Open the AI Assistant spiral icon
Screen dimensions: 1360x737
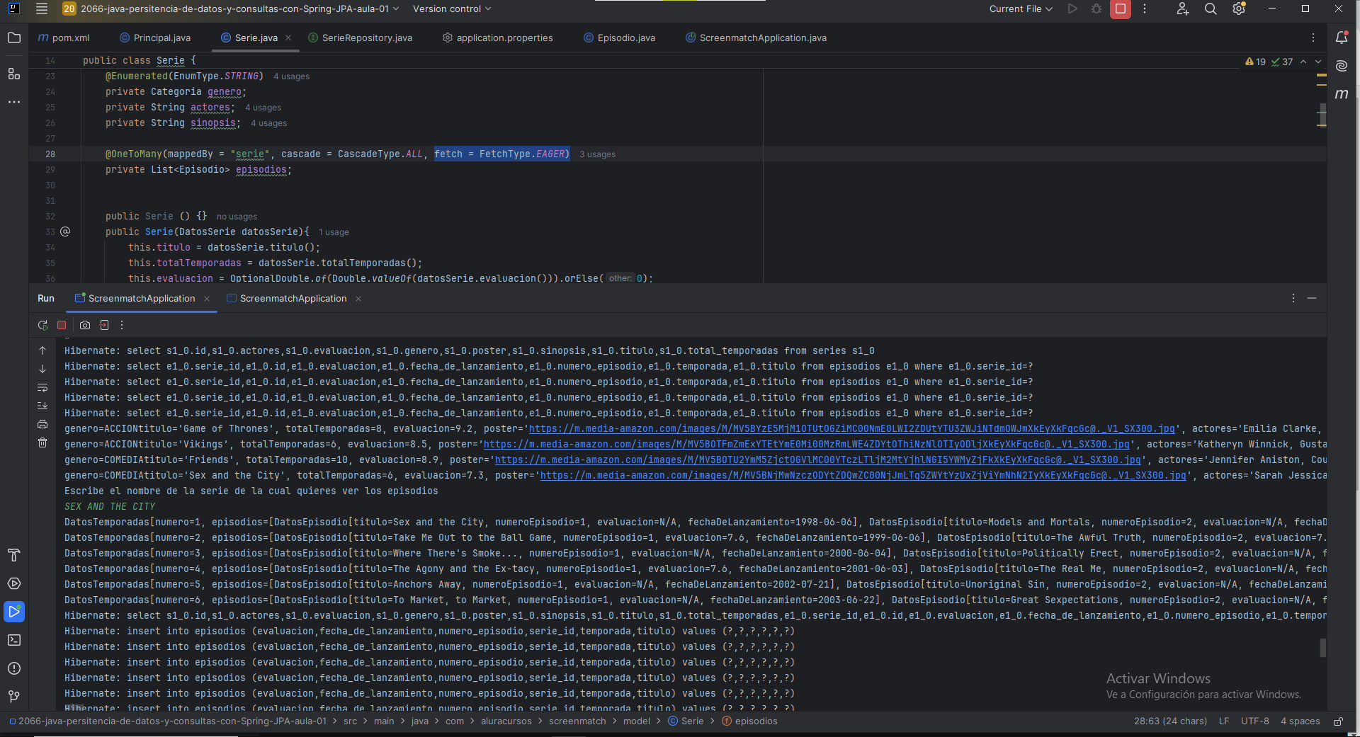pyautogui.click(x=1342, y=66)
